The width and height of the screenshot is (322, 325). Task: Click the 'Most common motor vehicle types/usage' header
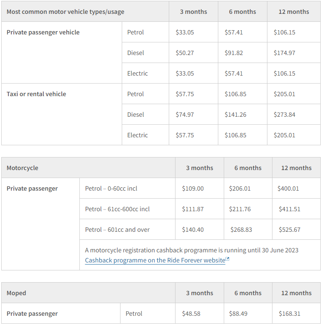[65, 12]
